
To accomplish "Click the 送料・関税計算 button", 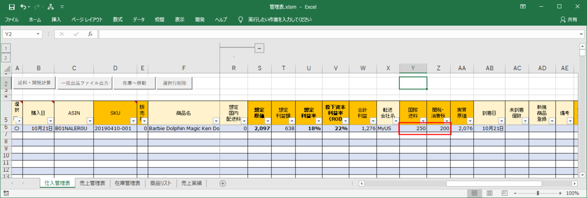I will (x=34, y=83).
